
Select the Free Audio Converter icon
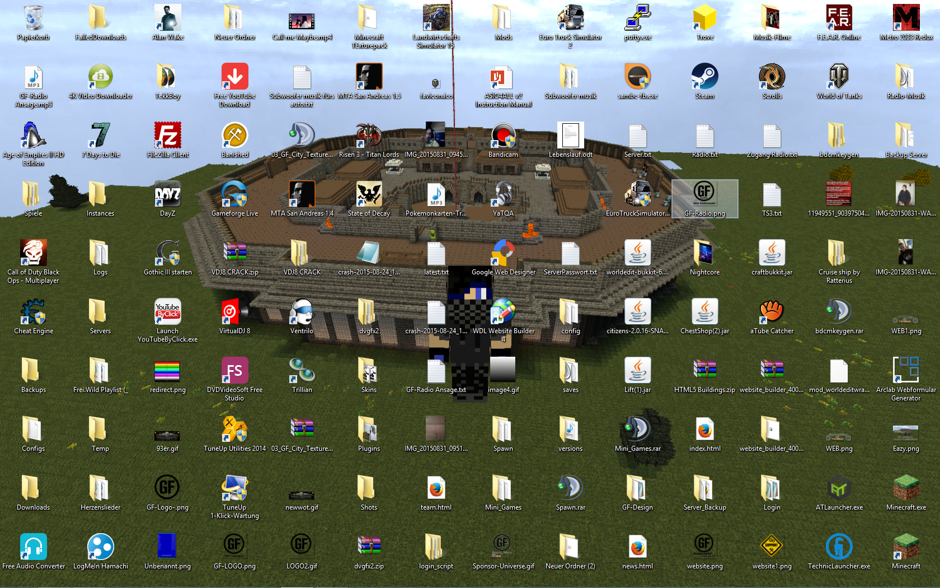34,548
